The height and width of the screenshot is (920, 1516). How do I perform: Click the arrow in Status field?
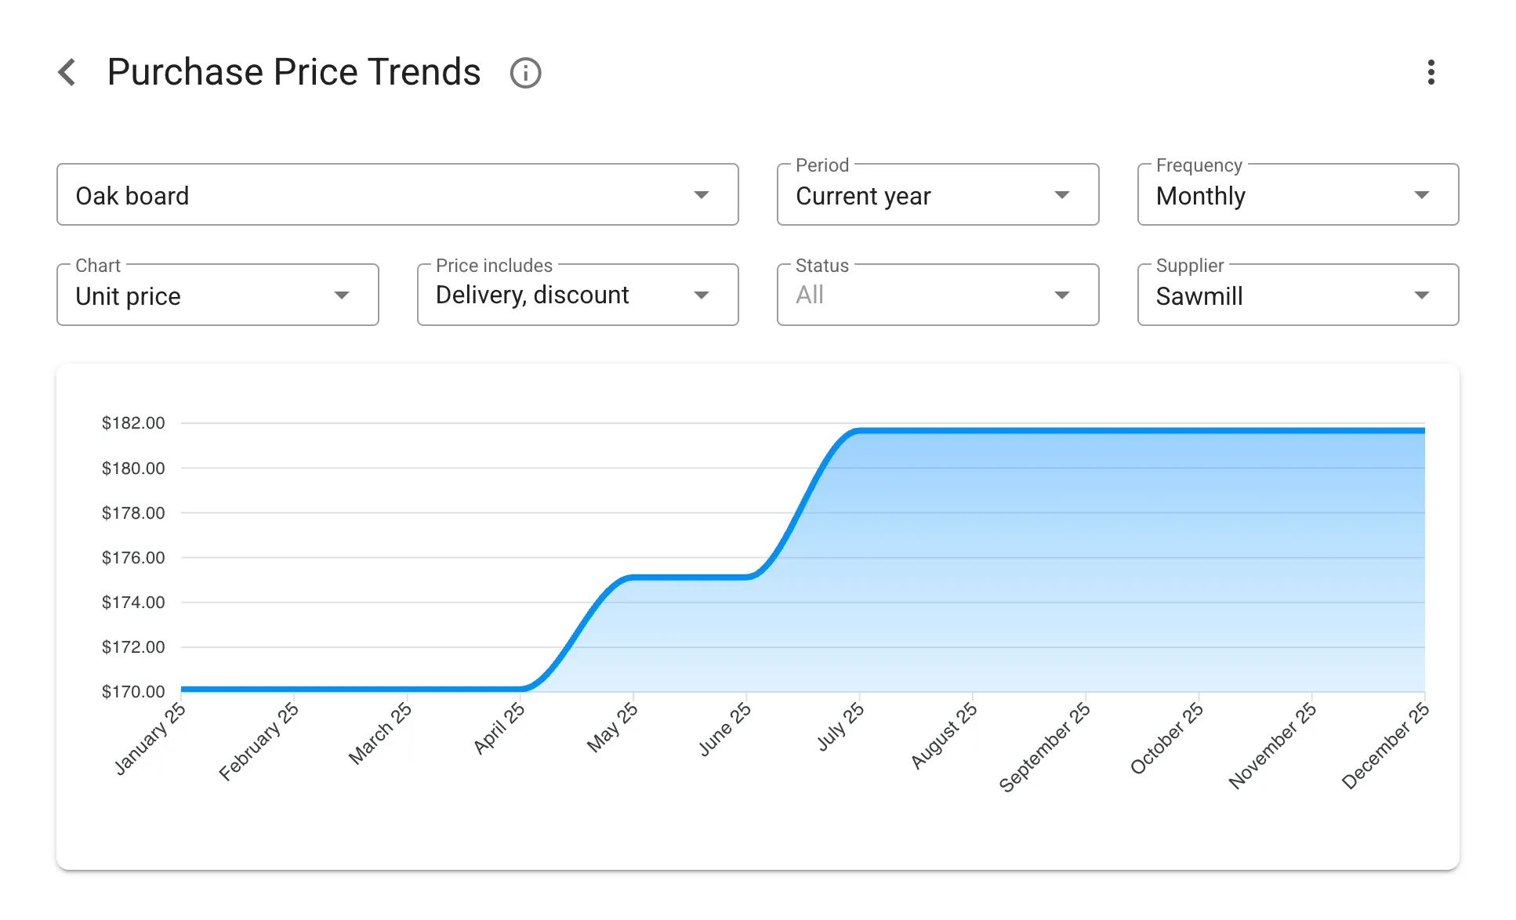(x=1061, y=295)
